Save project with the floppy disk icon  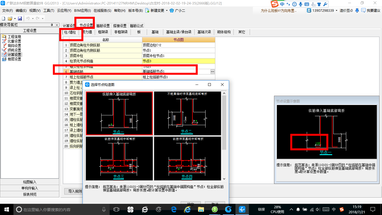coord(20,18)
